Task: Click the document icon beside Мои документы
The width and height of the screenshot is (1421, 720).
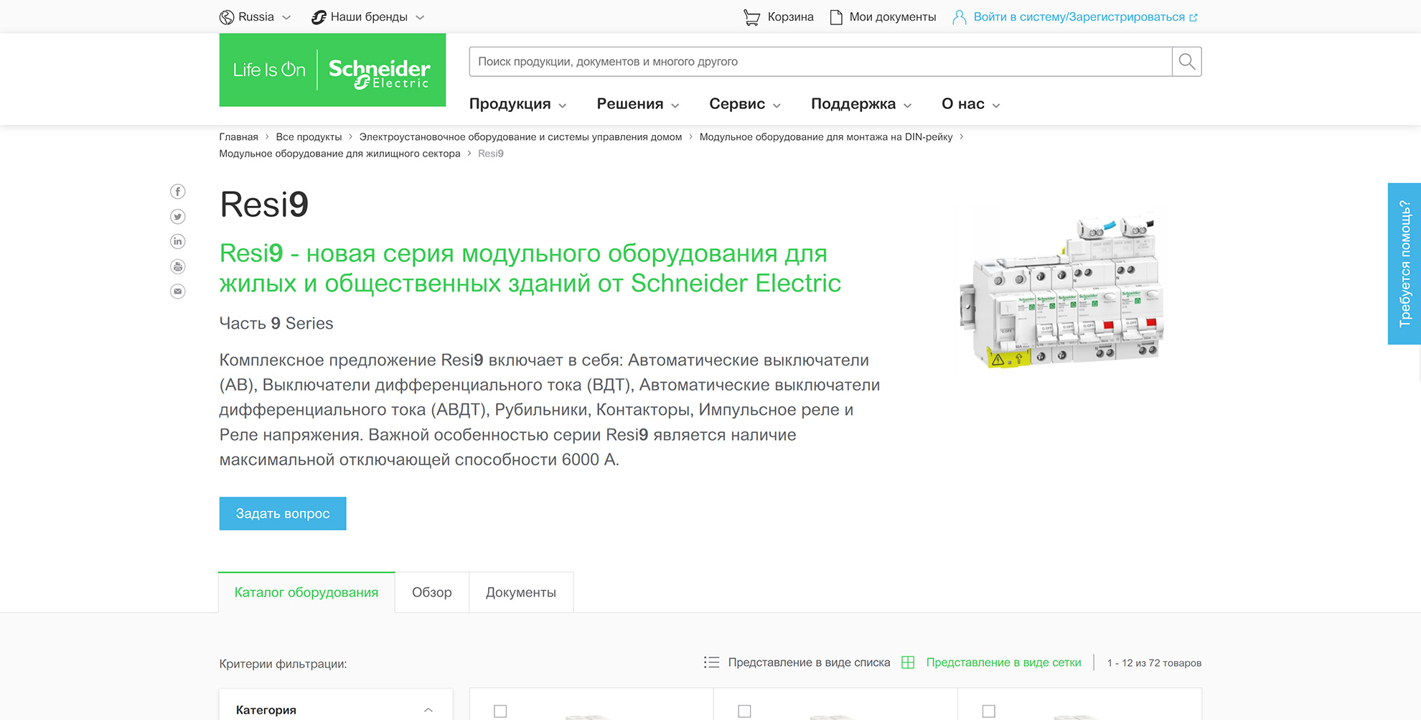Action: [x=836, y=17]
